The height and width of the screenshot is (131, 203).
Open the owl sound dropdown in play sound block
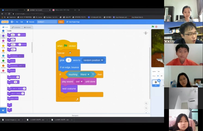79,82
